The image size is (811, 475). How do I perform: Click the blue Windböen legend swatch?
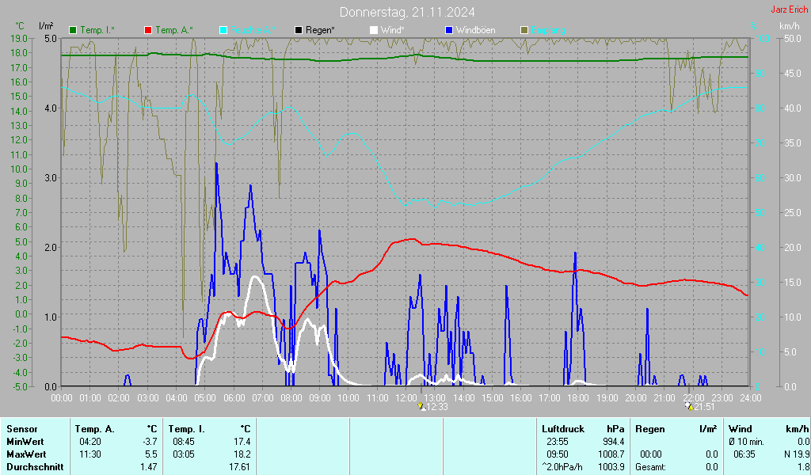(x=449, y=31)
